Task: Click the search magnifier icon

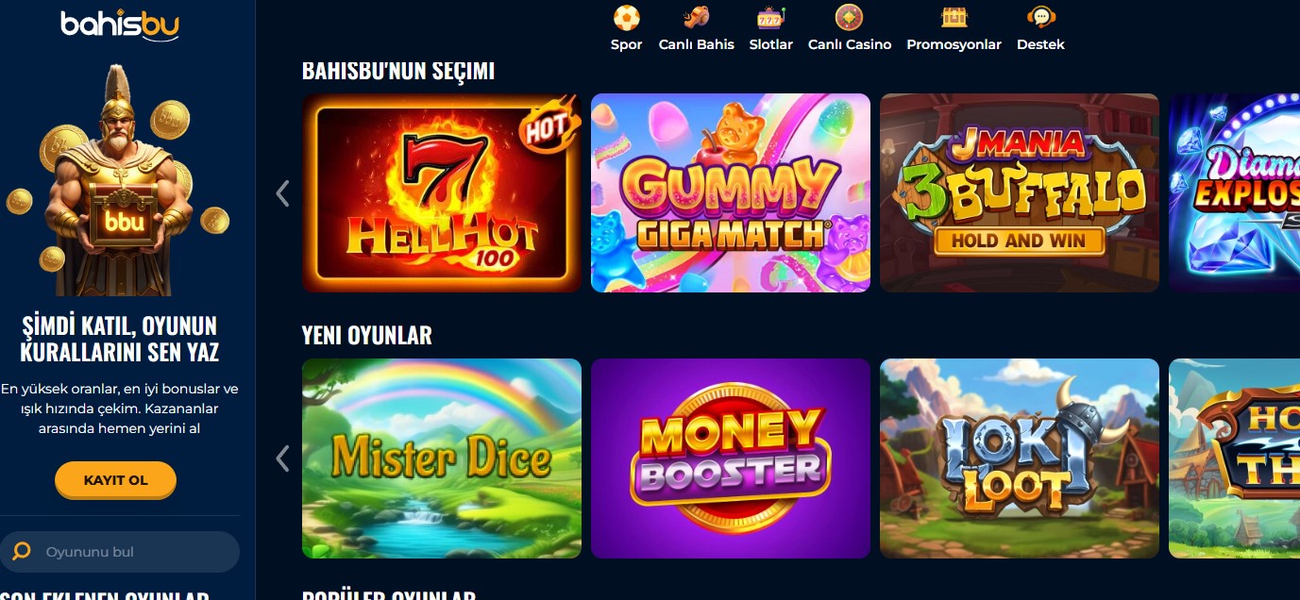Action: 22,551
